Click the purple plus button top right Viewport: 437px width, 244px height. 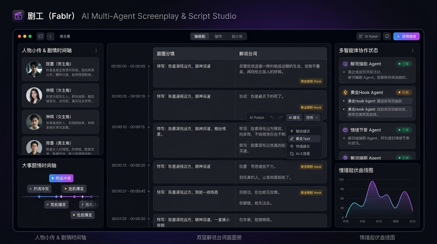406,37
